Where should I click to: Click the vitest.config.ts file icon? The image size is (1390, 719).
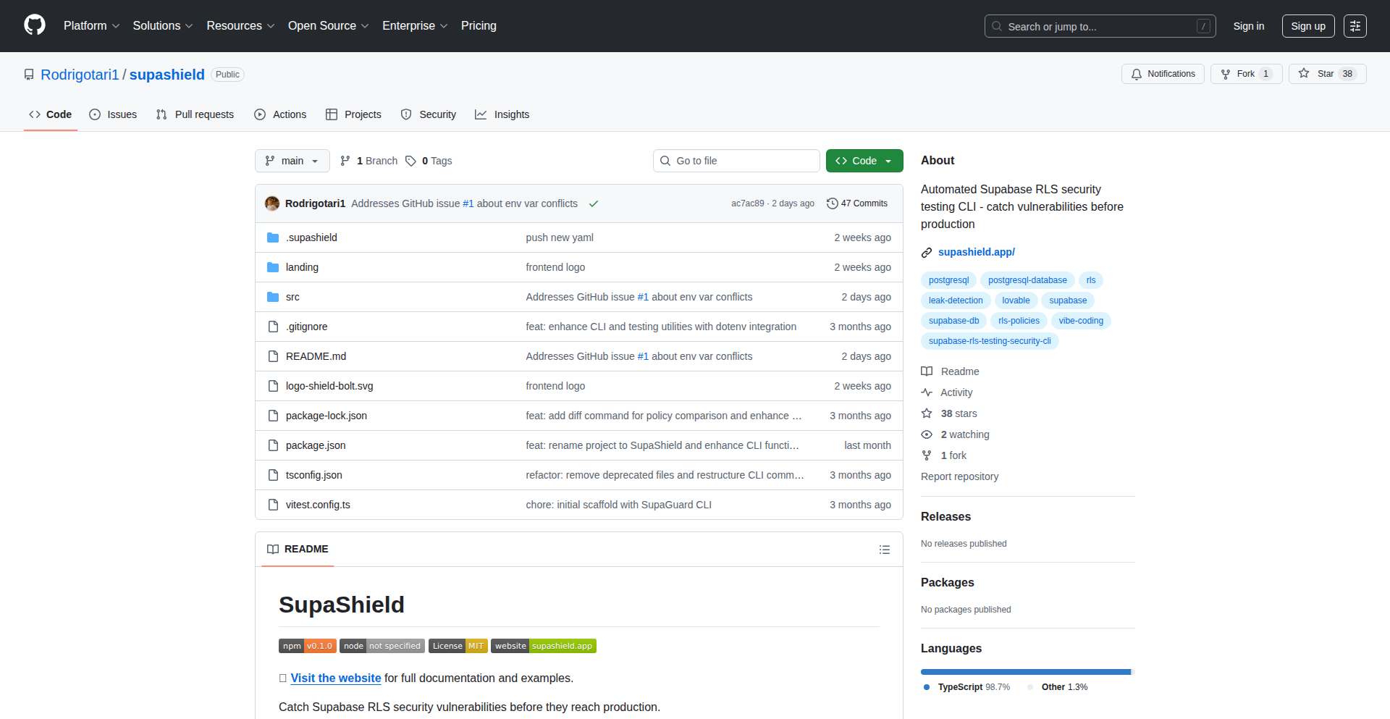[x=273, y=505]
